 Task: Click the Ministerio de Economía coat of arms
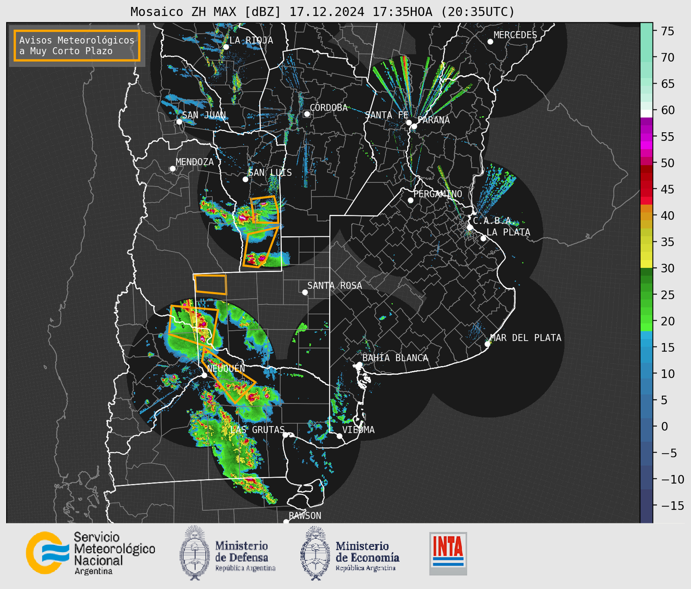[315, 553]
